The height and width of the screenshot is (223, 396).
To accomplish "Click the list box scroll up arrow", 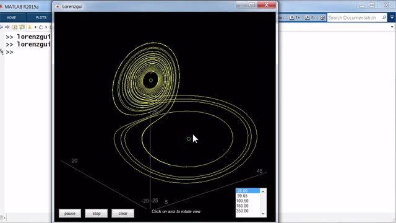I will [263, 191].
